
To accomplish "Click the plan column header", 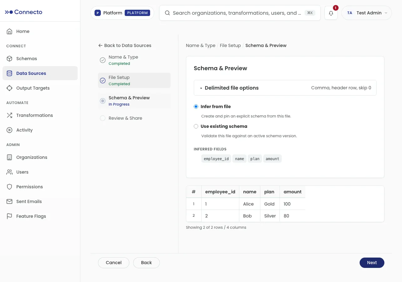I will point(269,192).
